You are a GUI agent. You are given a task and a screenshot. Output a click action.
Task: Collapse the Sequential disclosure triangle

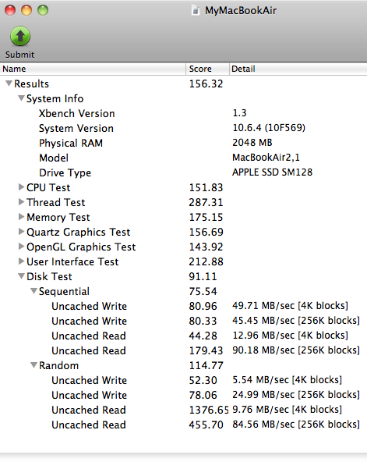pos(34,291)
